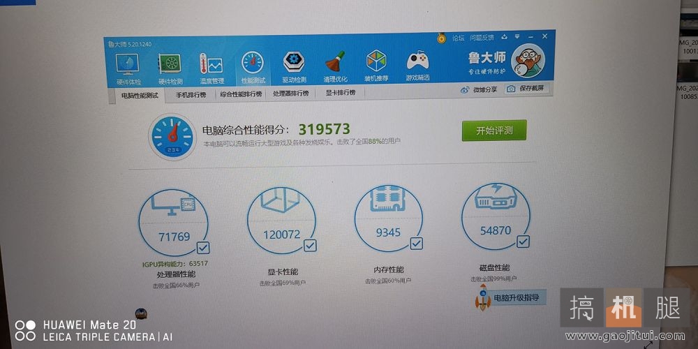Click the IGPU异构能力 63517 text

[x=175, y=264]
